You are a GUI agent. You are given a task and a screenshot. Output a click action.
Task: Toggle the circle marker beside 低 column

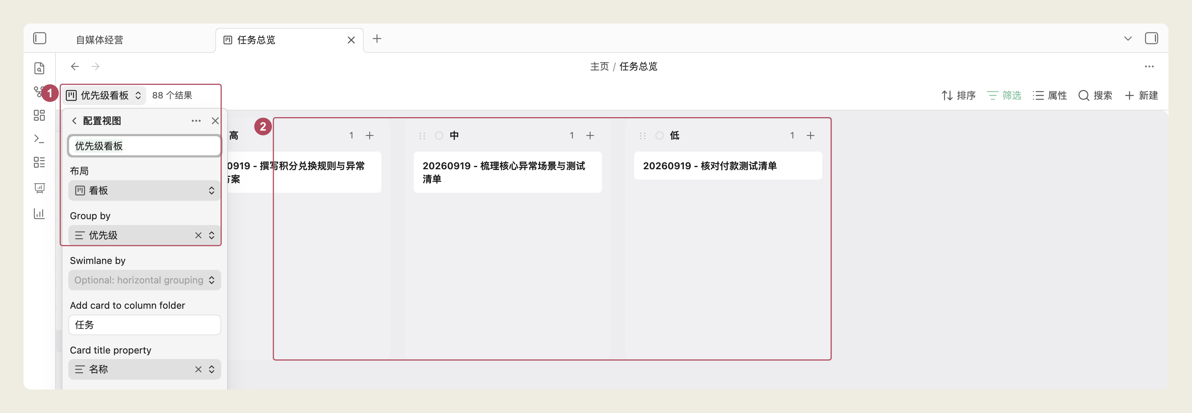(x=660, y=135)
